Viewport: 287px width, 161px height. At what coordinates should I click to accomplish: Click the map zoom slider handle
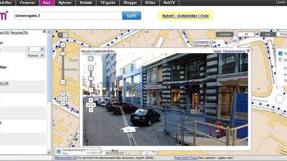[x=63, y=54]
